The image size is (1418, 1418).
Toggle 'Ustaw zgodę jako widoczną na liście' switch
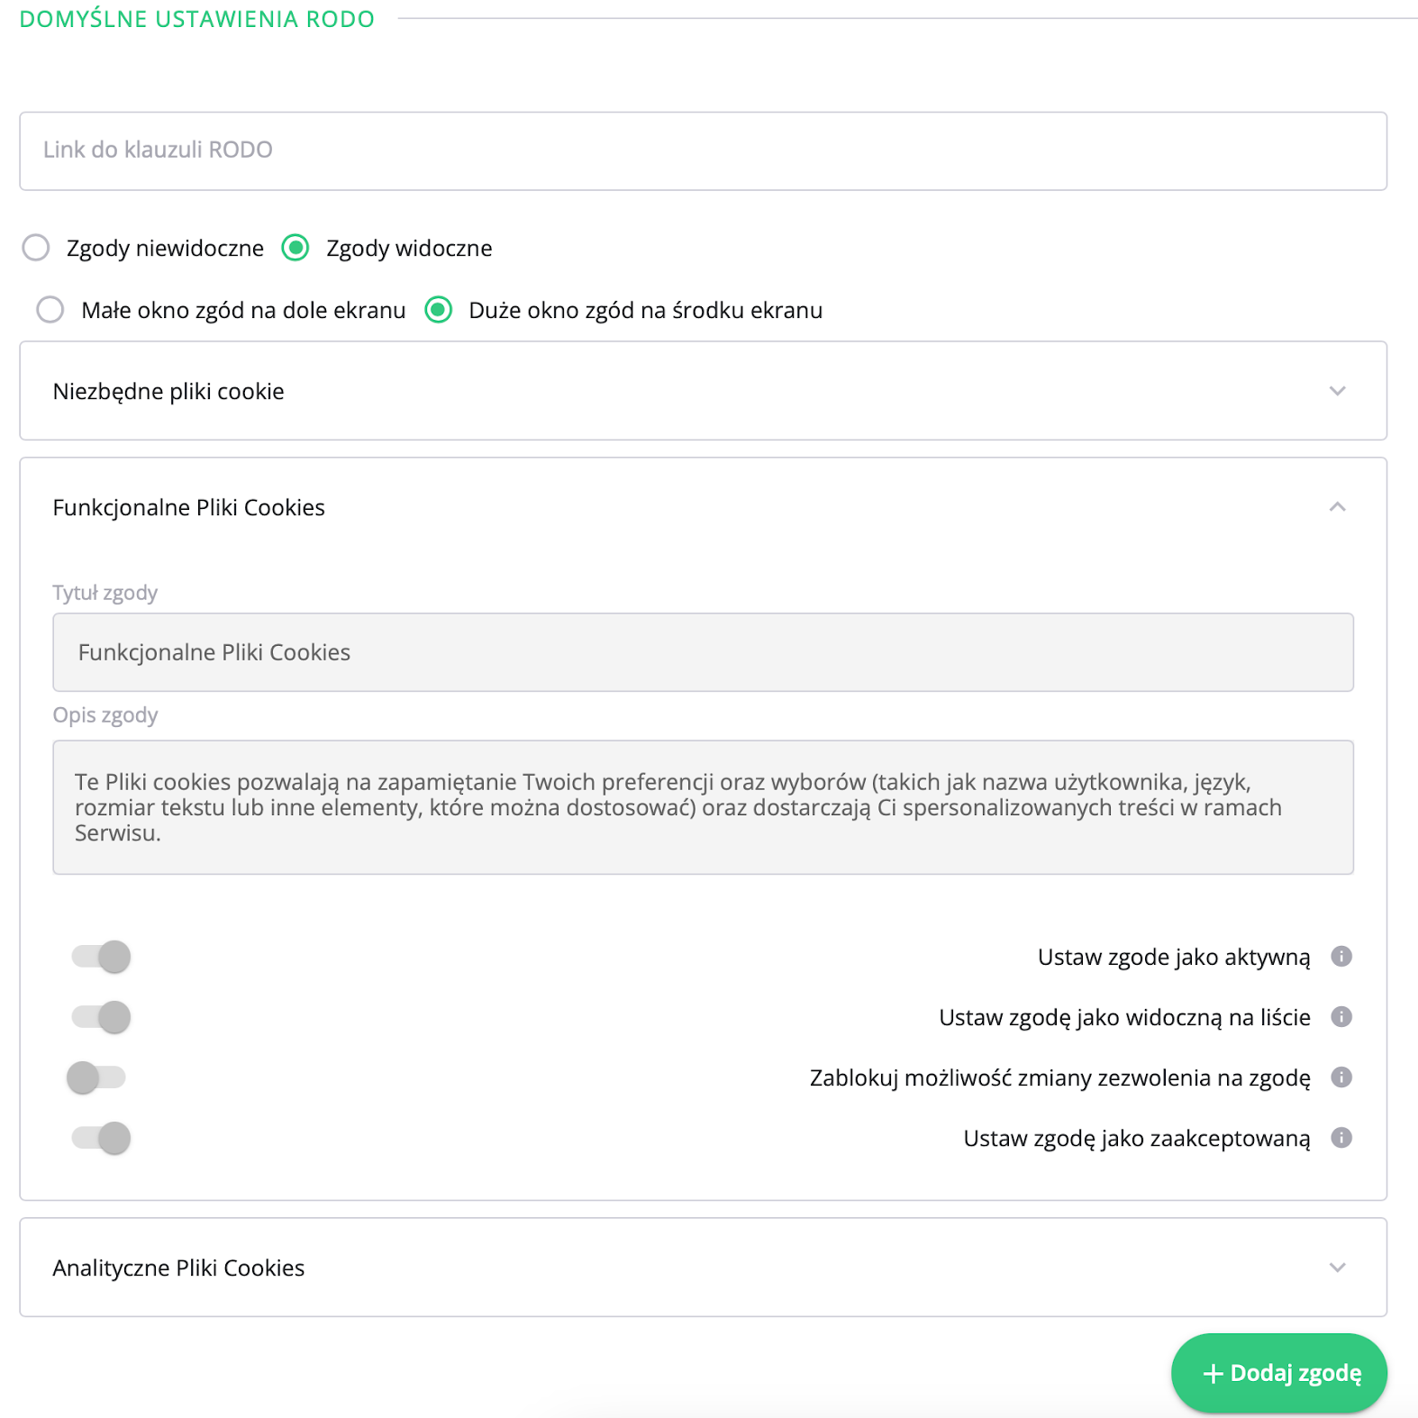[x=101, y=1016]
